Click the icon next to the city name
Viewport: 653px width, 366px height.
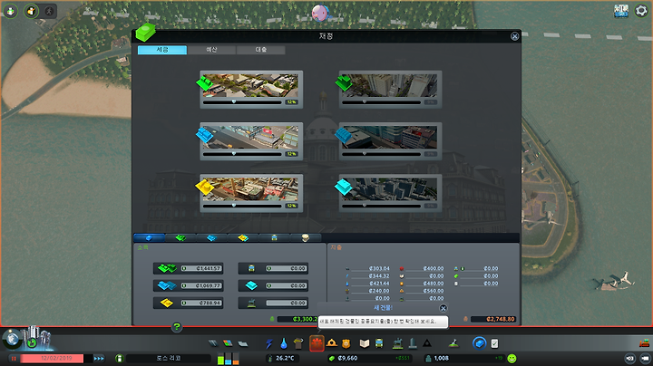click(x=119, y=358)
